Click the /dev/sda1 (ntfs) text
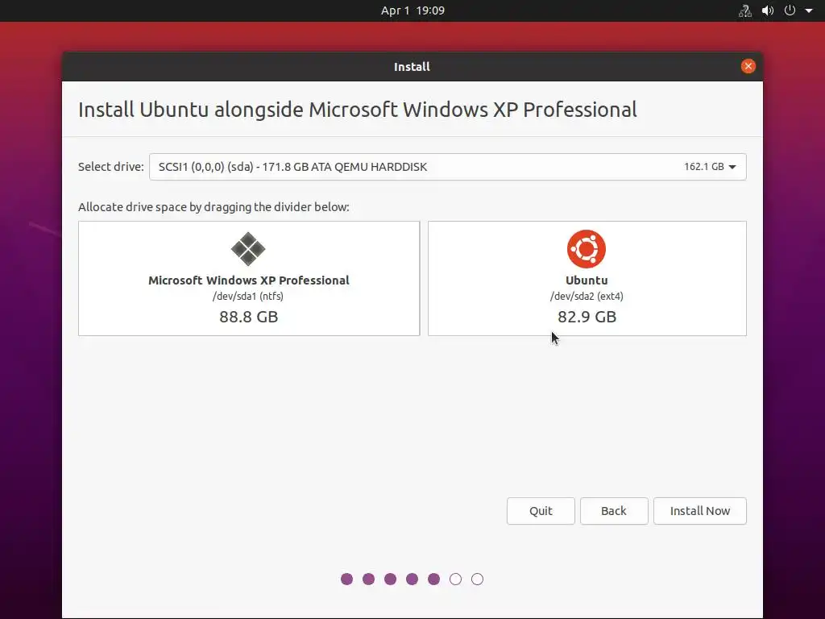Screen dimensions: 825x619 coord(248,297)
